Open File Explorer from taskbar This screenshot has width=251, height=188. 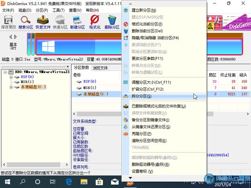[84, 182]
